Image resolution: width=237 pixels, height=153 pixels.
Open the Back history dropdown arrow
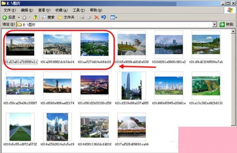click(x=19, y=18)
